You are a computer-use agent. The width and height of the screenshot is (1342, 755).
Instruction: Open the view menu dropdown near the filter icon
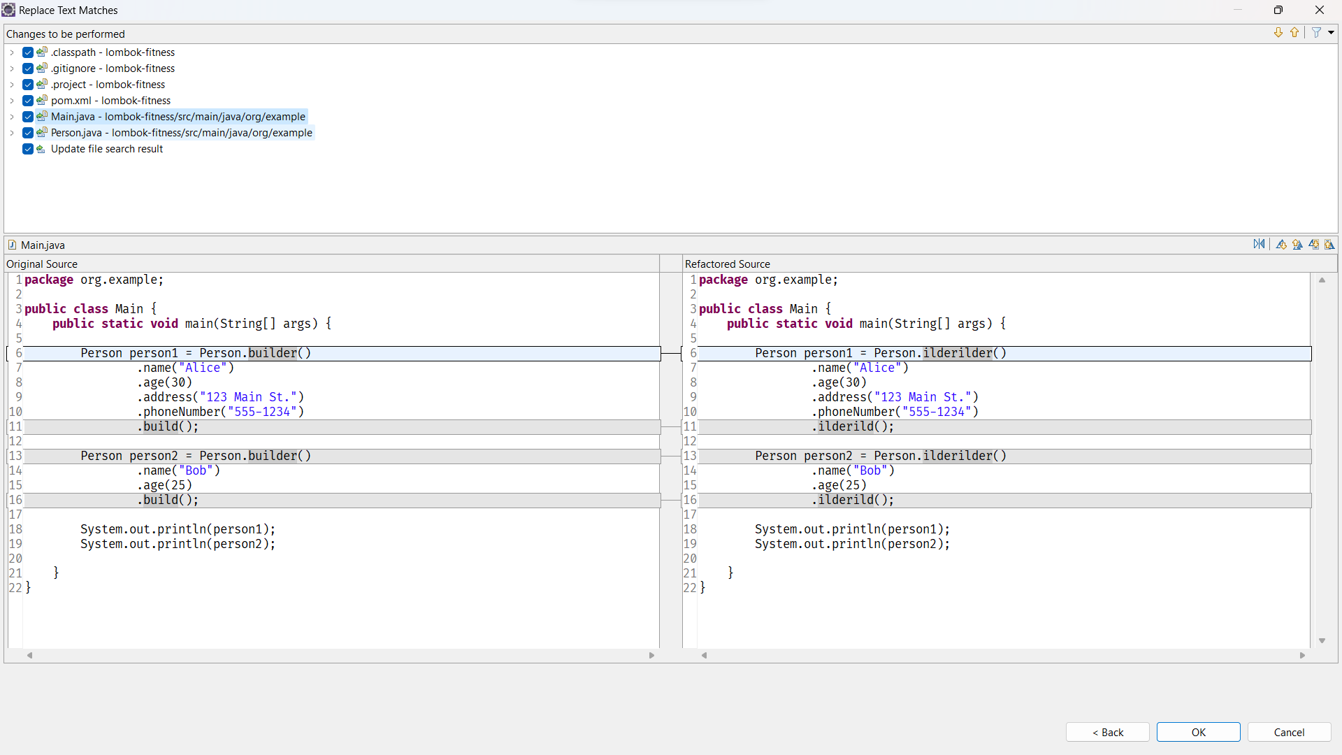(1332, 32)
